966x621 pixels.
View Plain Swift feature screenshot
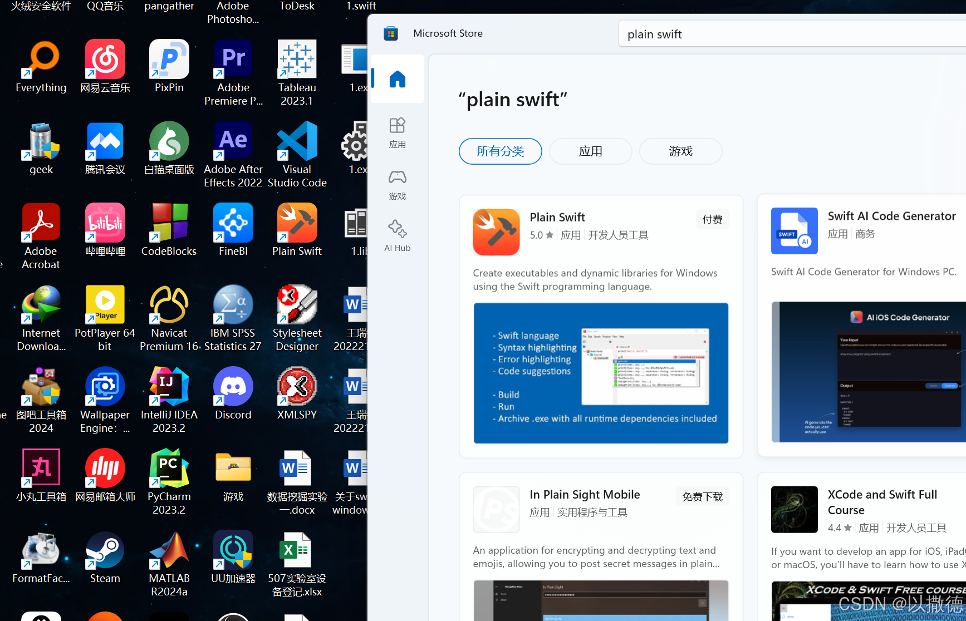pyautogui.click(x=601, y=373)
